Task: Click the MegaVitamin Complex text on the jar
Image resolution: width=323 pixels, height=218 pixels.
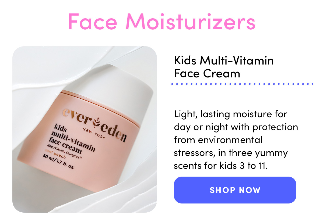Action: coord(65,151)
